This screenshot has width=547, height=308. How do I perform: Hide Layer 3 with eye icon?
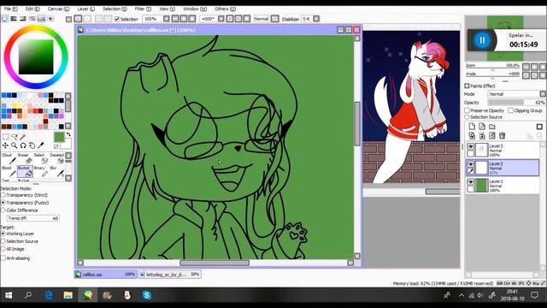pos(471,146)
